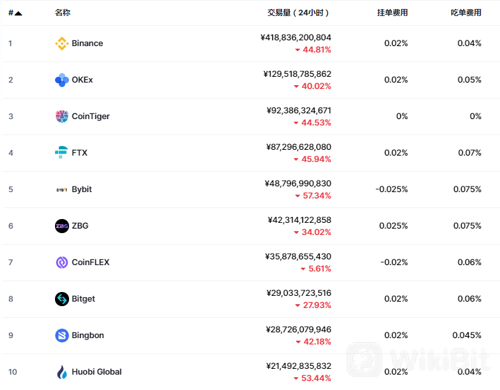Toggle sort arrow beside the # column

coord(18,13)
